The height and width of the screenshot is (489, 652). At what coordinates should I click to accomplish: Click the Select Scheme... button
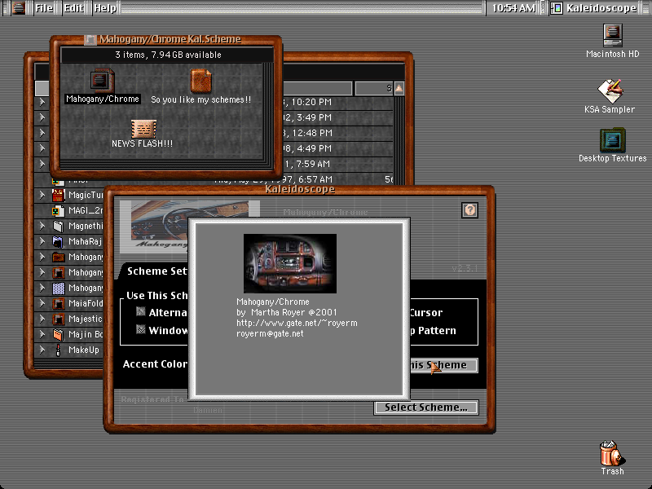coord(426,407)
